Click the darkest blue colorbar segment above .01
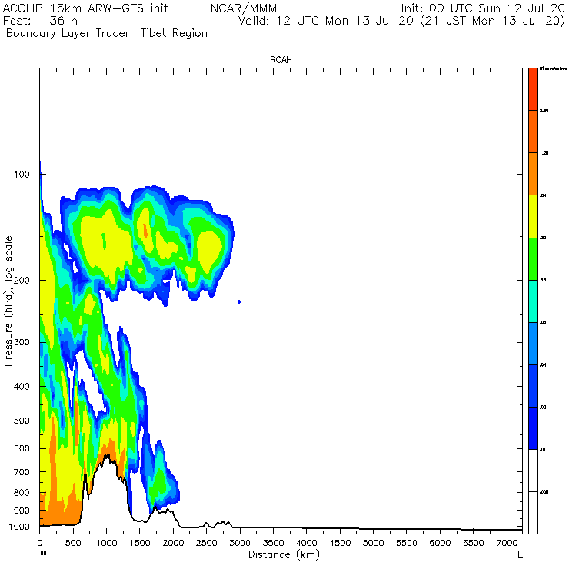 533,428
